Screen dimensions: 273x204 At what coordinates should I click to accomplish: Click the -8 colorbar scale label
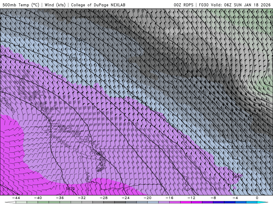click(214, 198)
